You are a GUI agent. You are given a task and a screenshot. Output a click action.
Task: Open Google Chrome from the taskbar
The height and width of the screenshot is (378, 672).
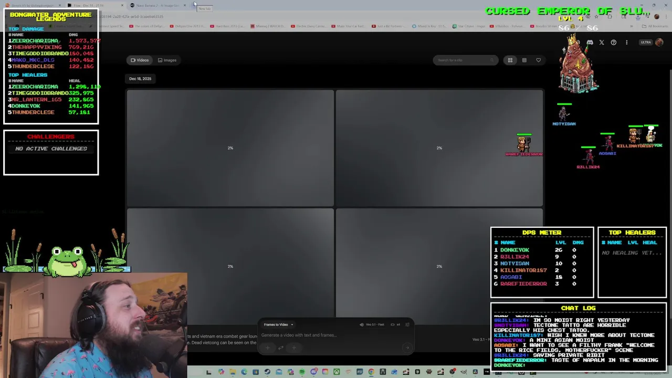[371, 372]
